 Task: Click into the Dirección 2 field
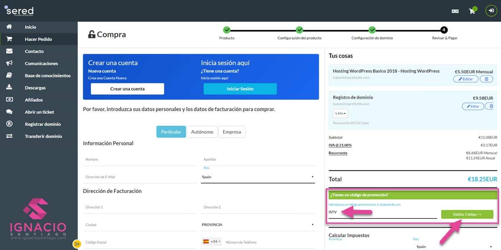coord(258,207)
